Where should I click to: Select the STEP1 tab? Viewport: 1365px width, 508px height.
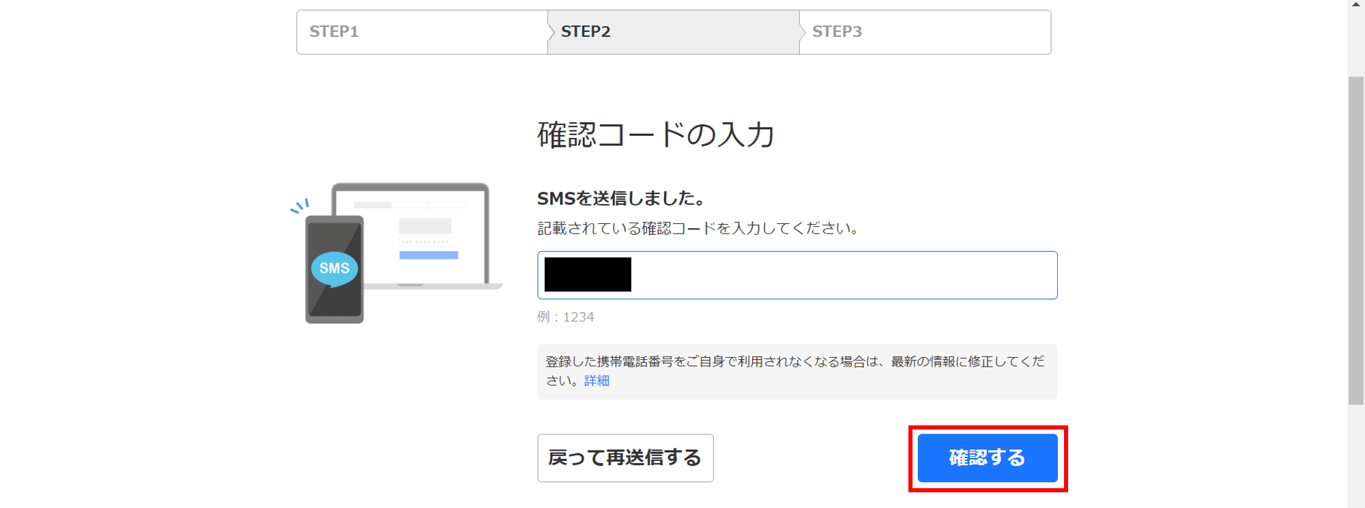point(422,32)
